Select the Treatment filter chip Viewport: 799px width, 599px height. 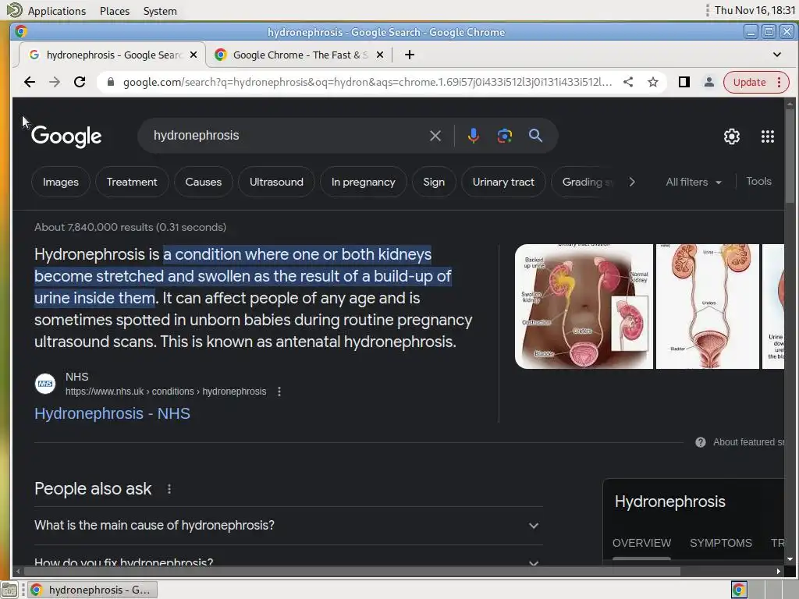tap(132, 182)
